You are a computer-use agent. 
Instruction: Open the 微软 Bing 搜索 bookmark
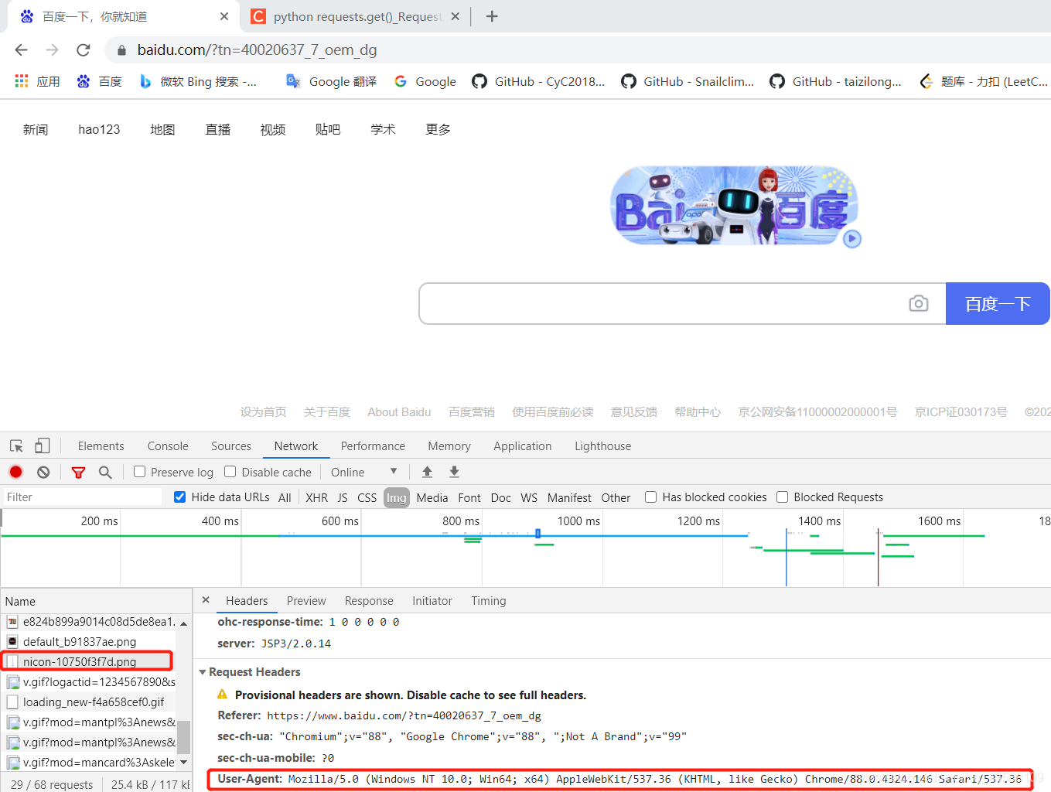(x=198, y=81)
